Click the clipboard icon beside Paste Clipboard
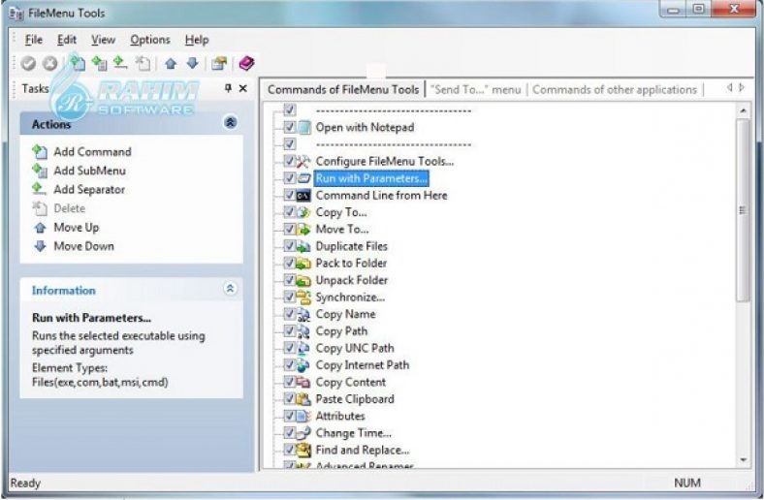This screenshot has width=764, height=500. (x=304, y=399)
